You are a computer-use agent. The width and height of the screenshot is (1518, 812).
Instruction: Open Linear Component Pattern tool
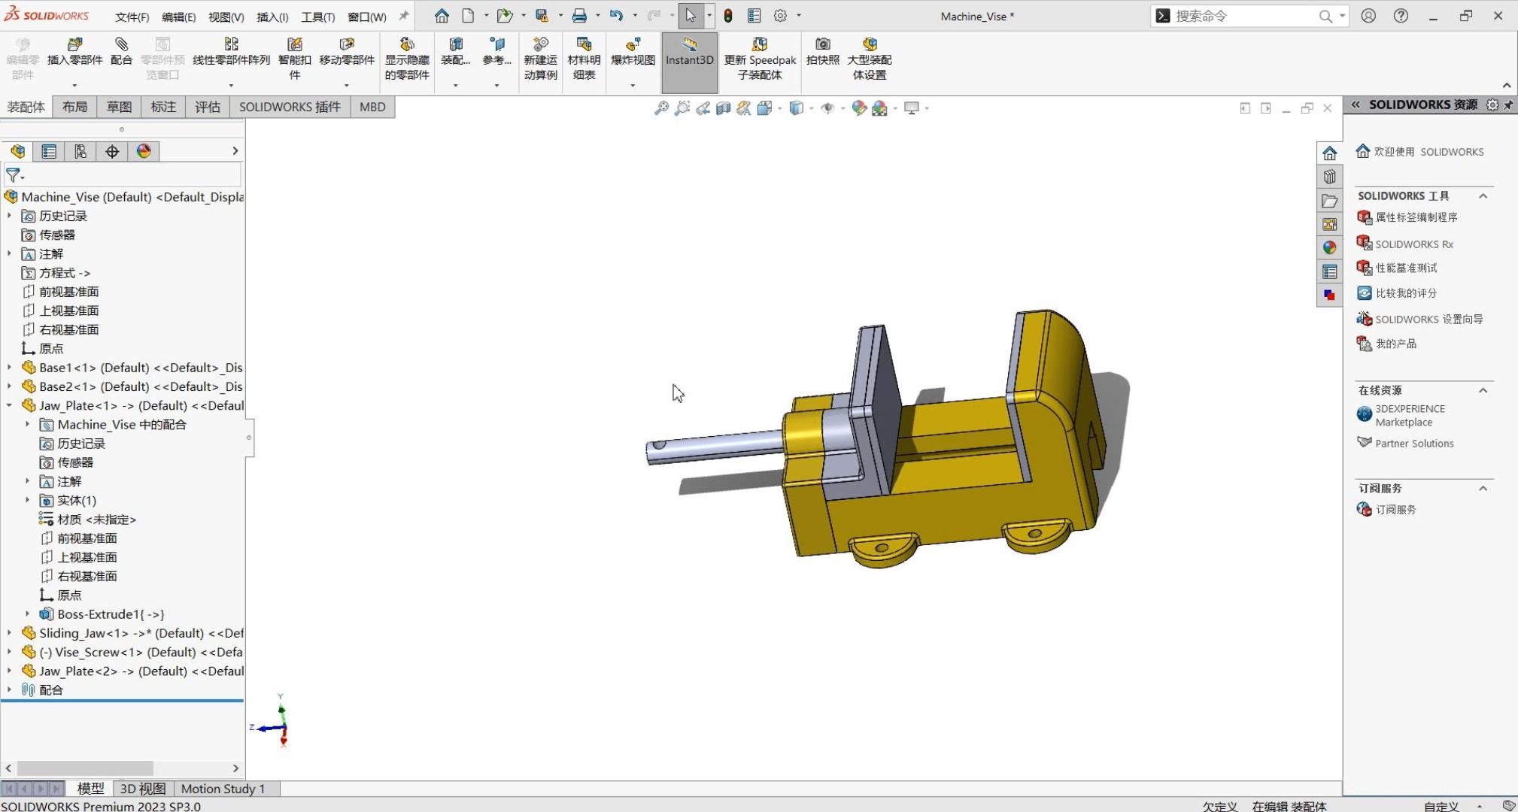231,45
